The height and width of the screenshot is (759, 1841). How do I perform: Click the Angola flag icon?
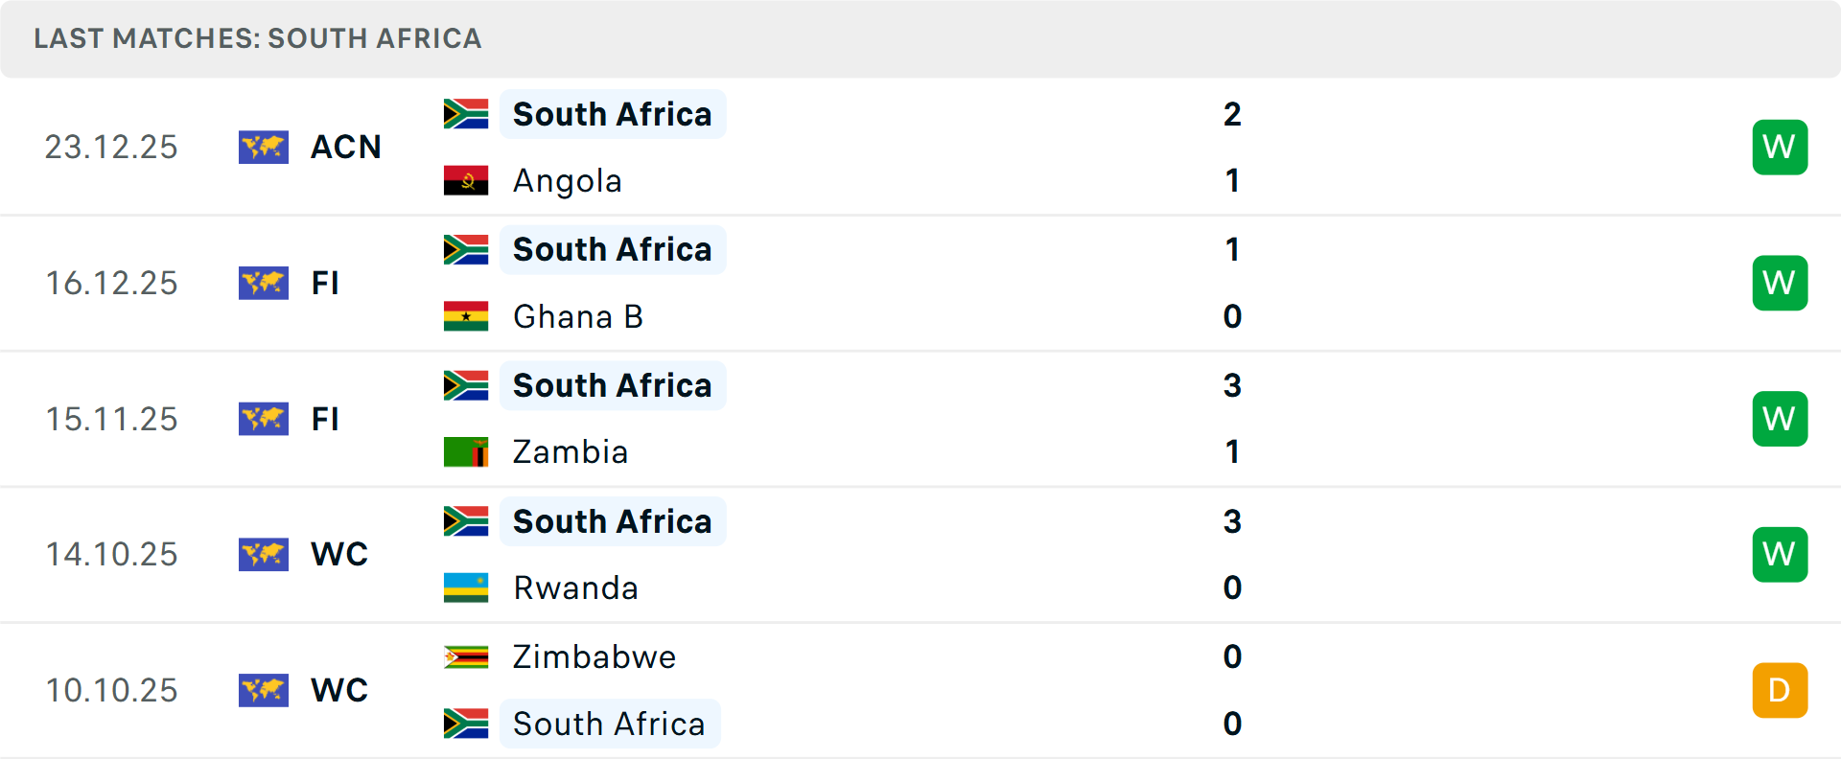click(x=466, y=180)
